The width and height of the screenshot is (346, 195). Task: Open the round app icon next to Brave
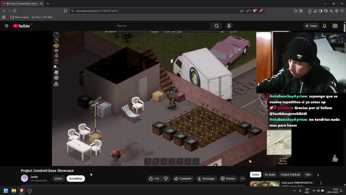tap(30, 191)
